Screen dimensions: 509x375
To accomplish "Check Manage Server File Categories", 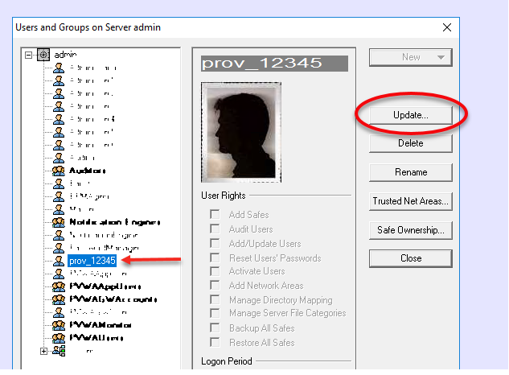I will tap(215, 313).
